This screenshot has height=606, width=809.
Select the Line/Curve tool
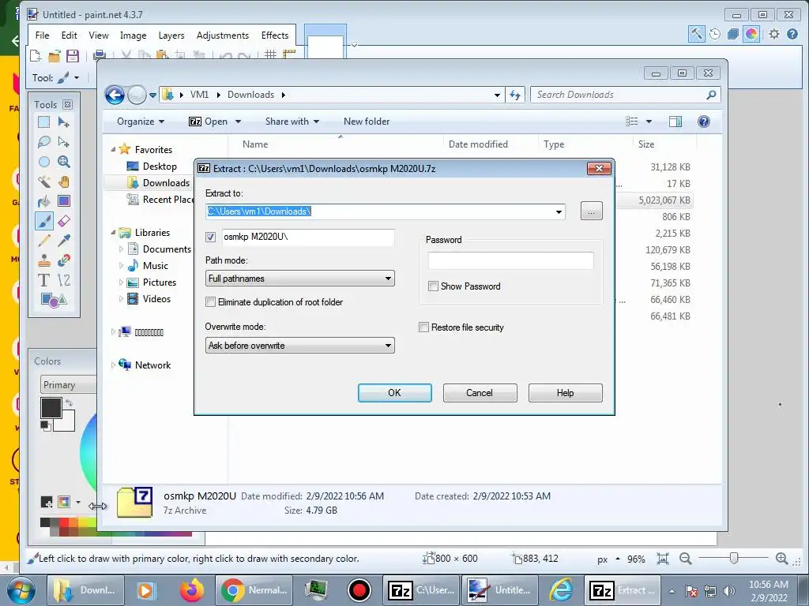point(64,280)
